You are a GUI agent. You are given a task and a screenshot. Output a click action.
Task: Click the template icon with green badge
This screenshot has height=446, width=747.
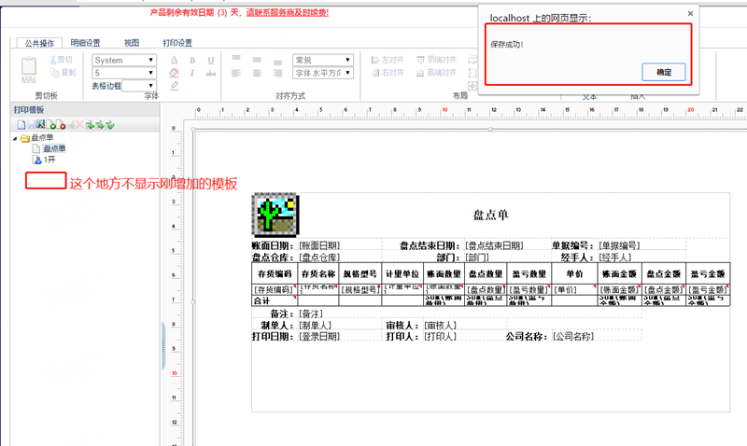[x=51, y=125]
